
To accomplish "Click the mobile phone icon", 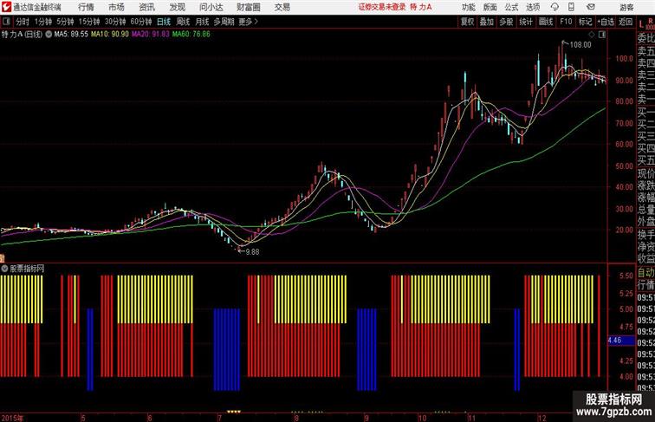I will (x=571, y=7).
